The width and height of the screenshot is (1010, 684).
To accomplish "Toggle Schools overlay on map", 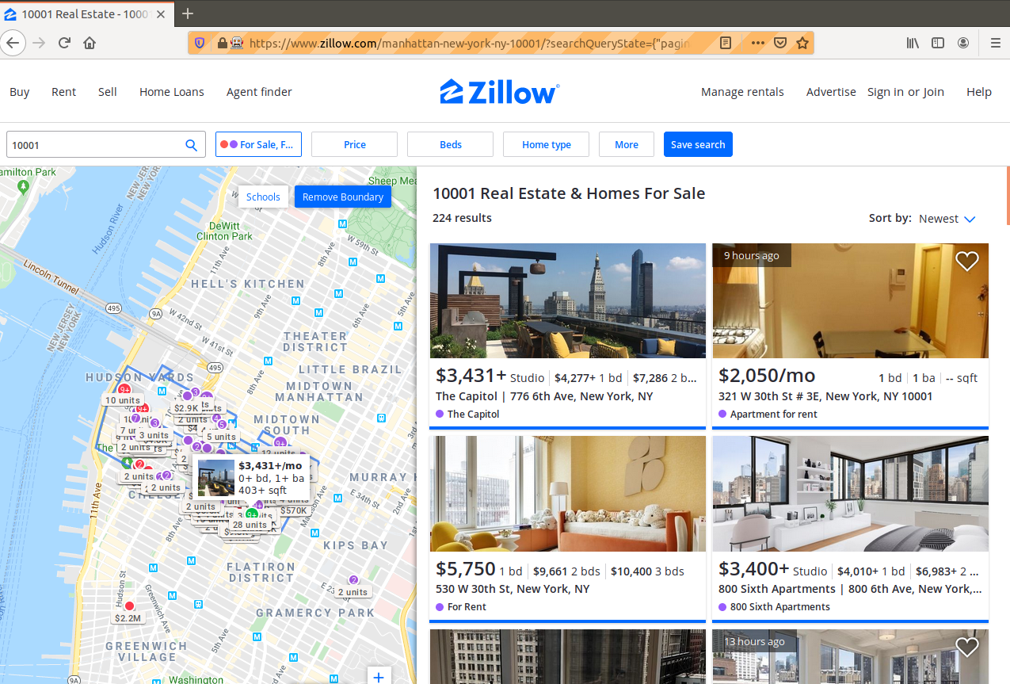I will pos(263,197).
